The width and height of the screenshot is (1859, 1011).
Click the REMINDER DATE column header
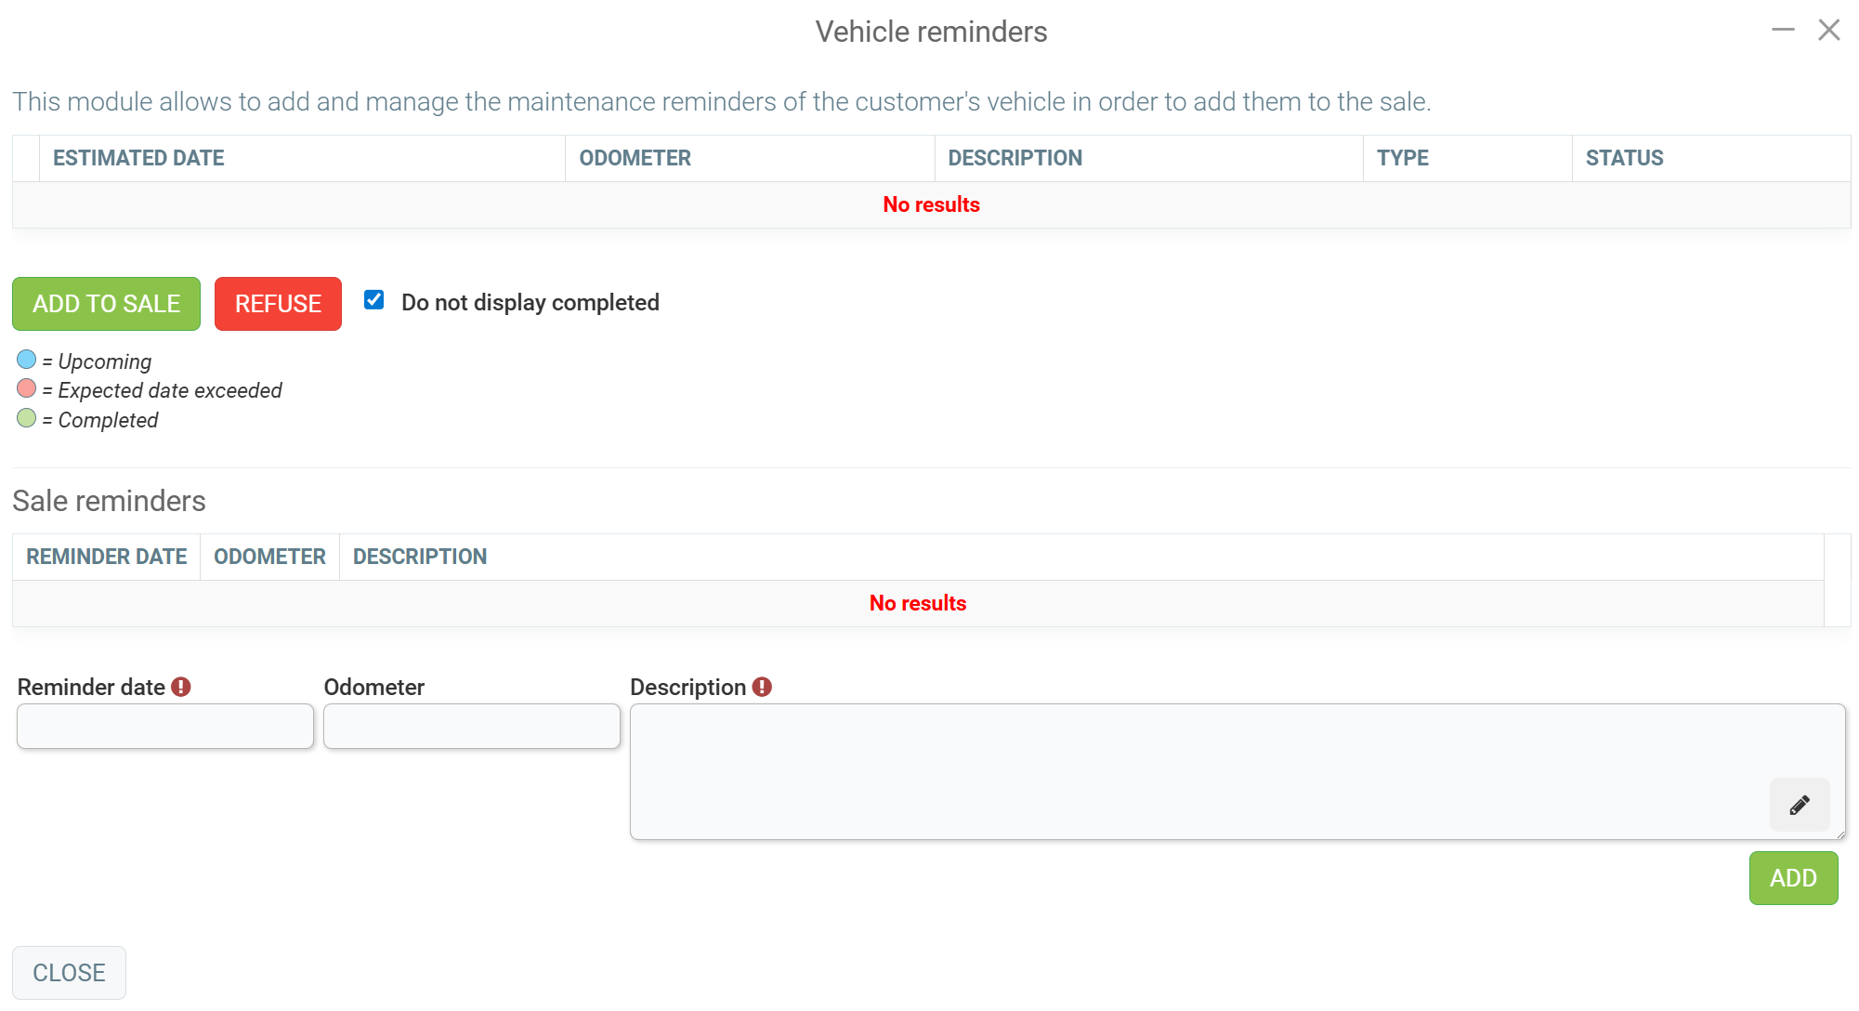tap(106, 557)
